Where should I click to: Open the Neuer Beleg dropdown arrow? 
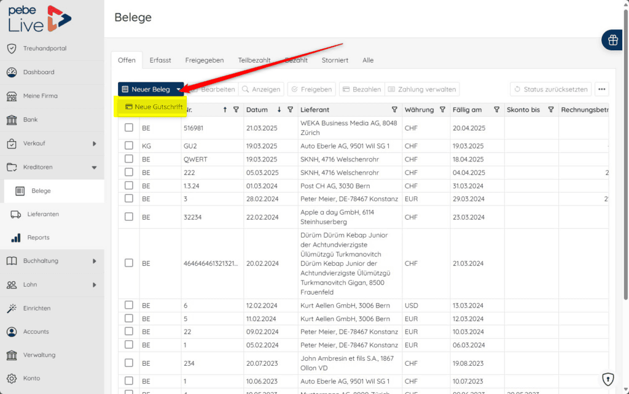click(179, 90)
